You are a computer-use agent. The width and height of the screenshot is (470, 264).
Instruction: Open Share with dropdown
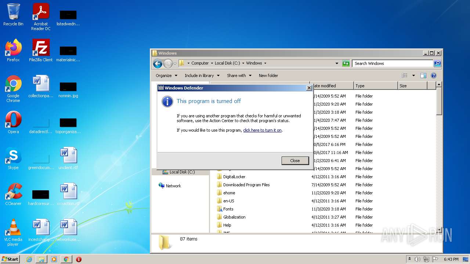239,76
